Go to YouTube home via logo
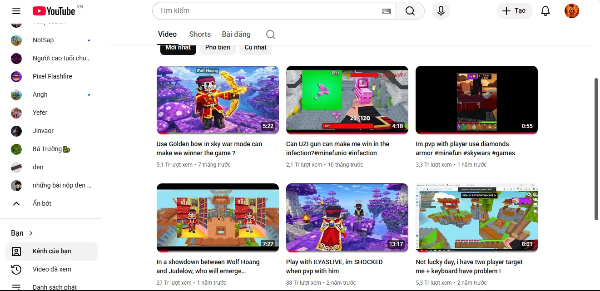This screenshot has width=600, height=291. [54, 11]
